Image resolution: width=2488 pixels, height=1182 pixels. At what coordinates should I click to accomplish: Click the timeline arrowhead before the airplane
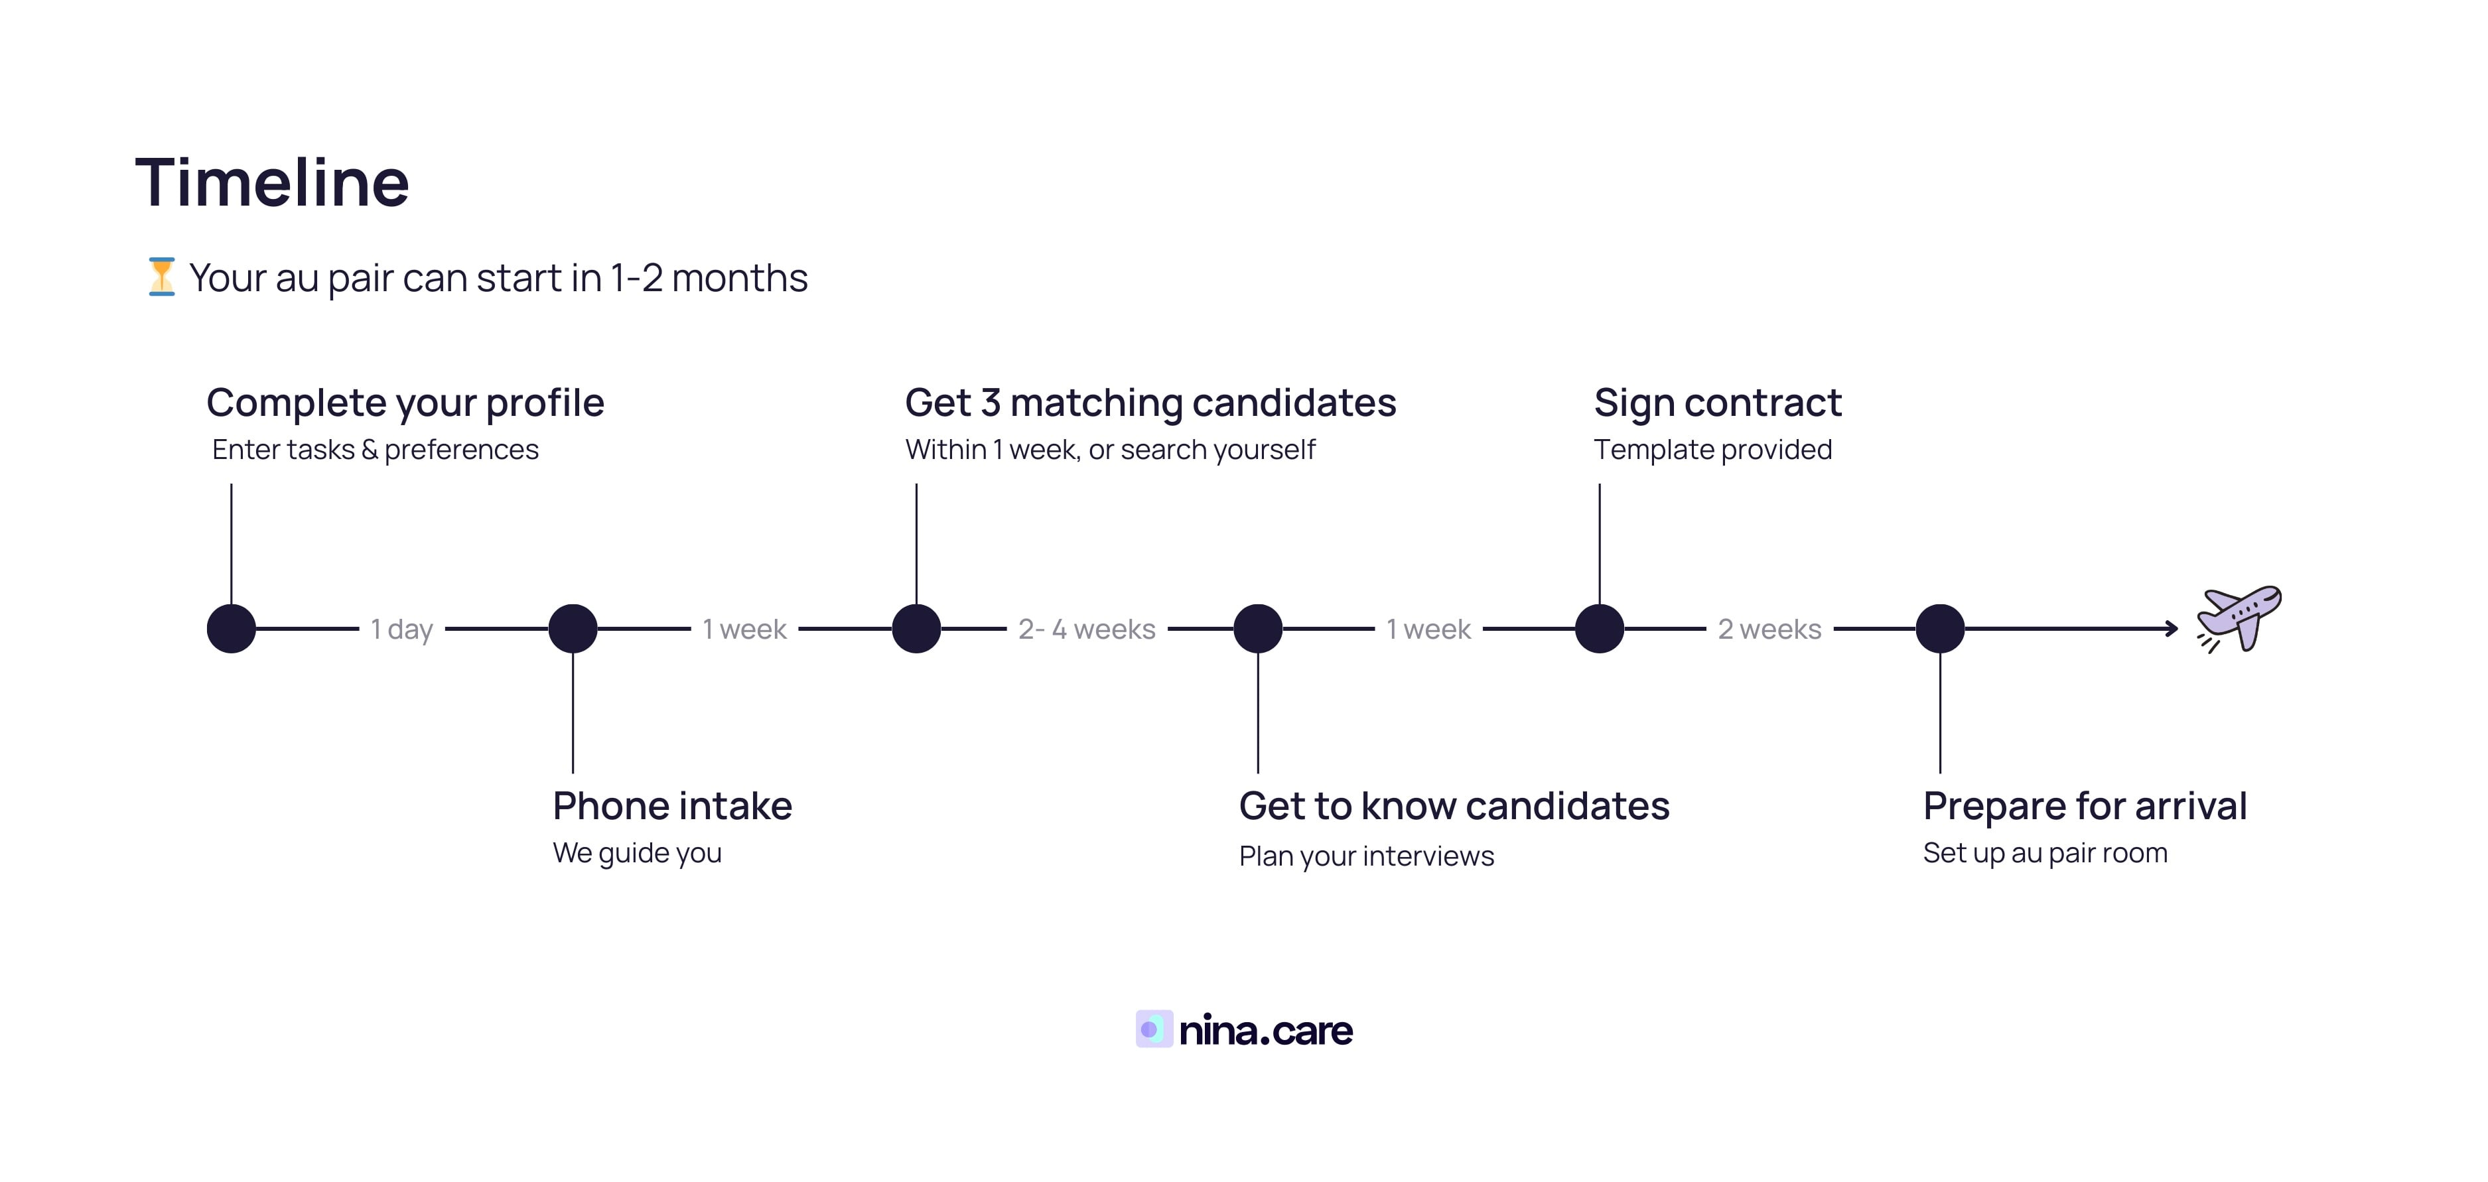(x=2172, y=629)
